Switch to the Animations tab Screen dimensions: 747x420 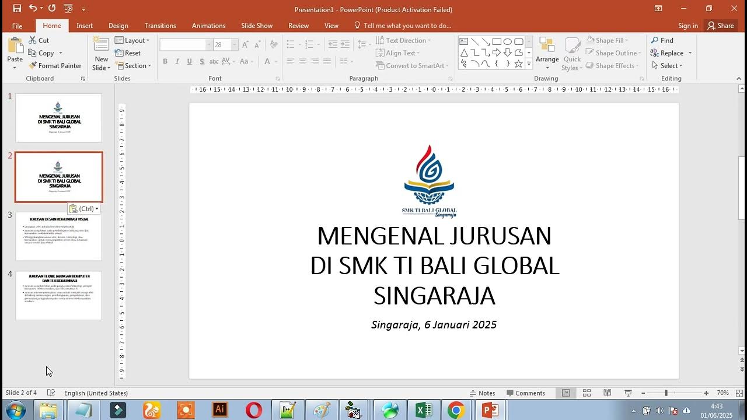tap(208, 26)
